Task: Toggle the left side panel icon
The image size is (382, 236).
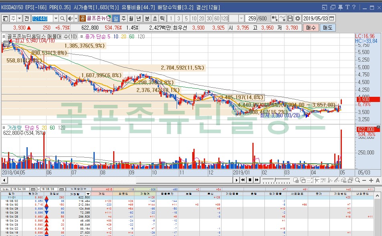Action: tap(5, 18)
